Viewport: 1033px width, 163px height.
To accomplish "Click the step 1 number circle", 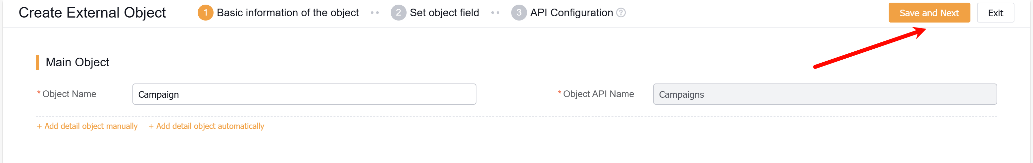I will click(x=205, y=13).
